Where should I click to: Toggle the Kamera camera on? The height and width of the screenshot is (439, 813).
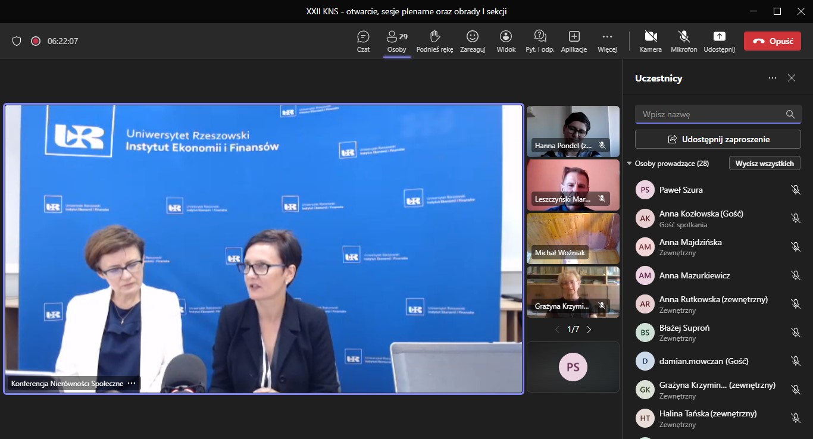(651, 41)
